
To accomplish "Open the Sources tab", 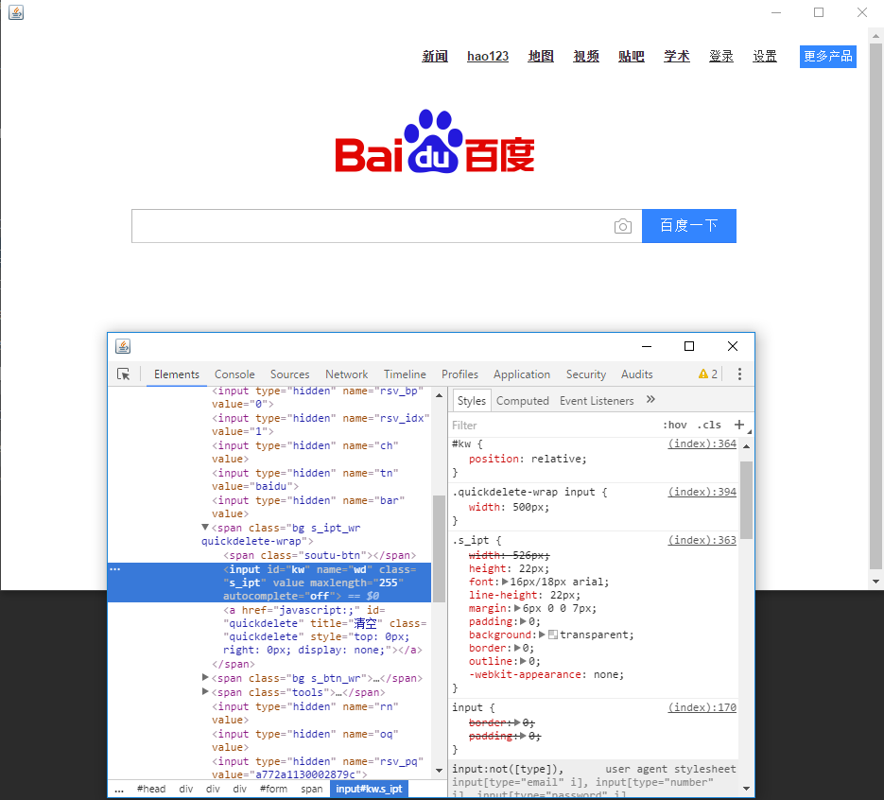I will point(289,374).
